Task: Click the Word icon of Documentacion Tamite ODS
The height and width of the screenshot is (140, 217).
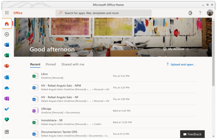Action: [x=35, y=134]
